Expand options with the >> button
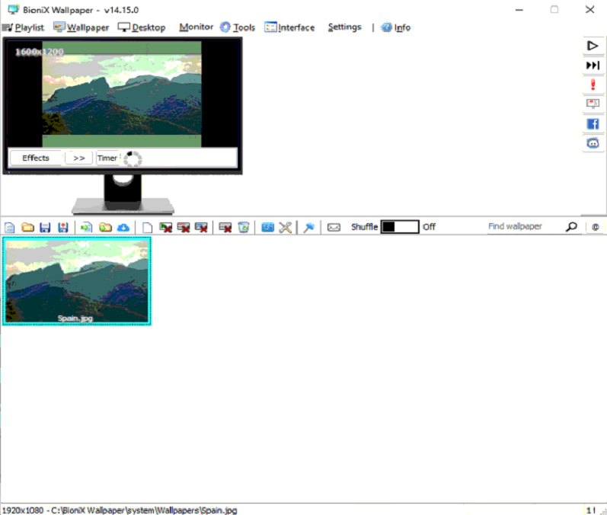The height and width of the screenshot is (515, 607). point(78,158)
